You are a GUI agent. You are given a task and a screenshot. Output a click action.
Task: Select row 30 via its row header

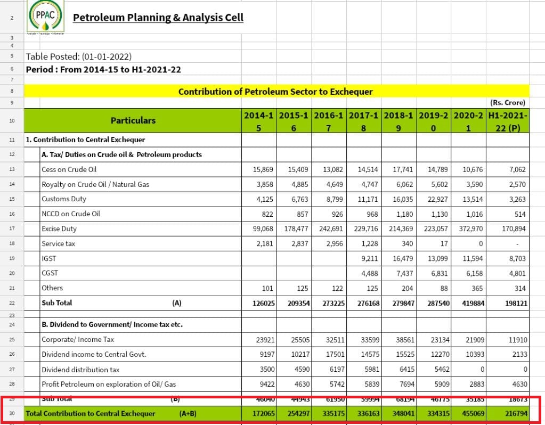pyautogui.click(x=12, y=413)
